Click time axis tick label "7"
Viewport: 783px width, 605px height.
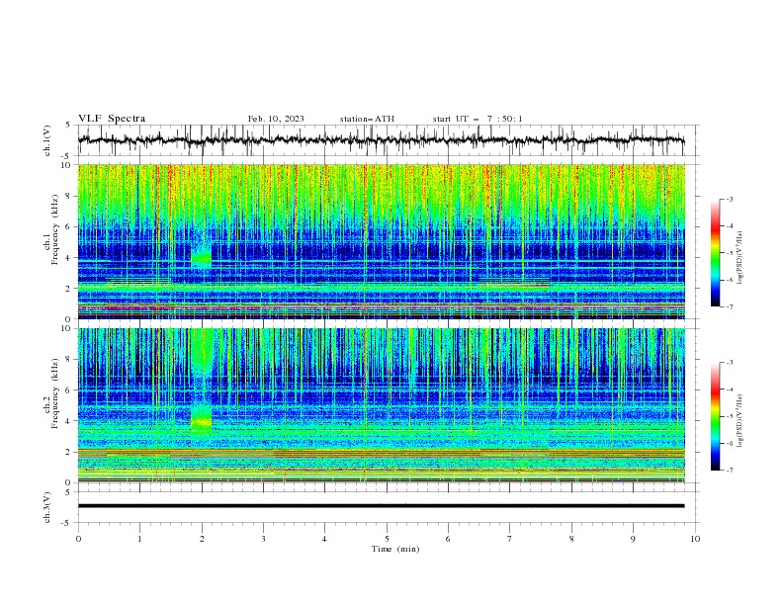point(510,539)
